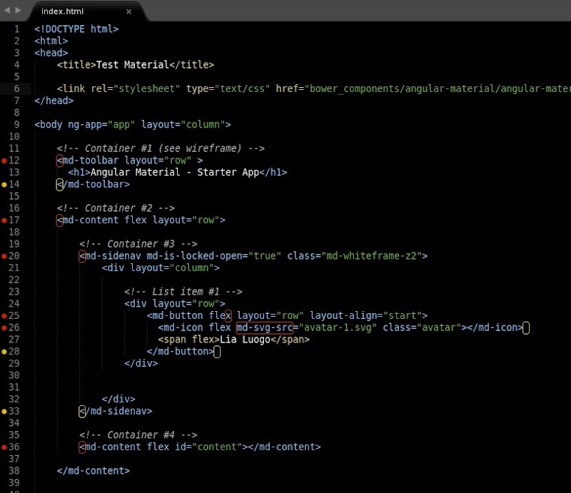Click the closing </md-content> on line 38
571x493 pixels.
coord(94,471)
